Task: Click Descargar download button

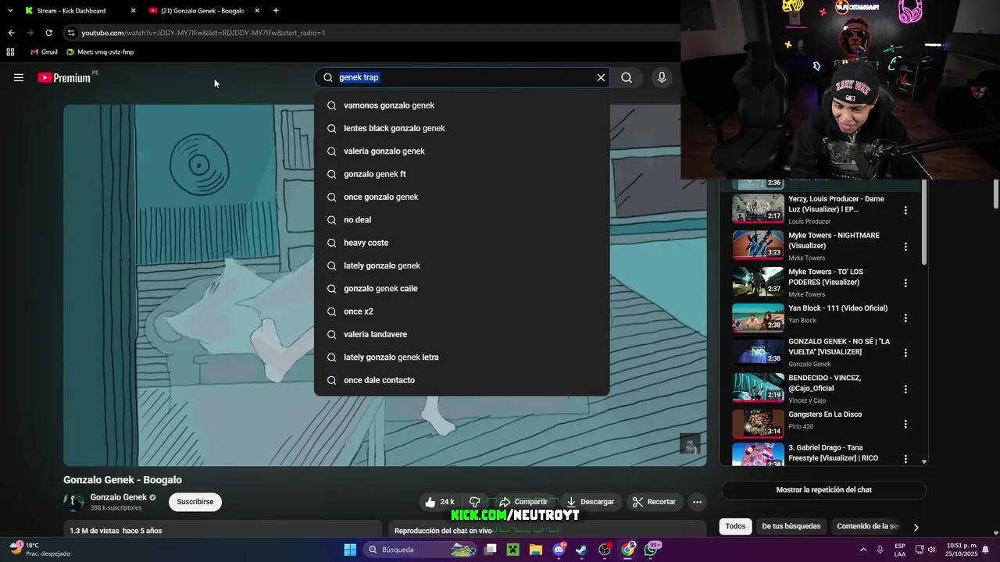Action: click(x=590, y=502)
